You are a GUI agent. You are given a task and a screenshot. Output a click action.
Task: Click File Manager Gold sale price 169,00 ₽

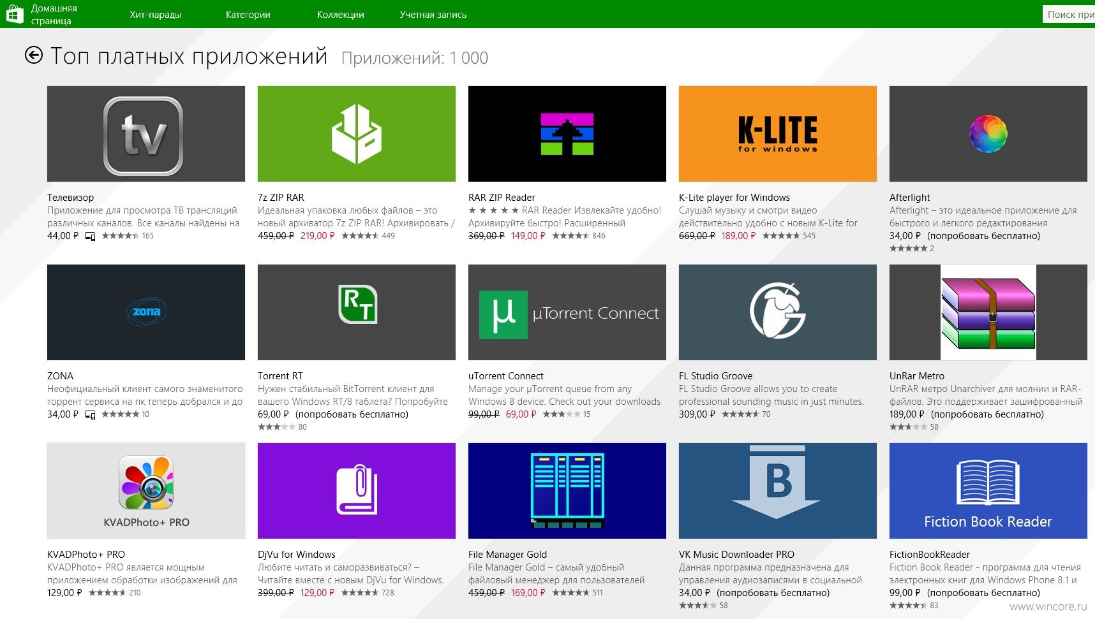click(x=528, y=593)
